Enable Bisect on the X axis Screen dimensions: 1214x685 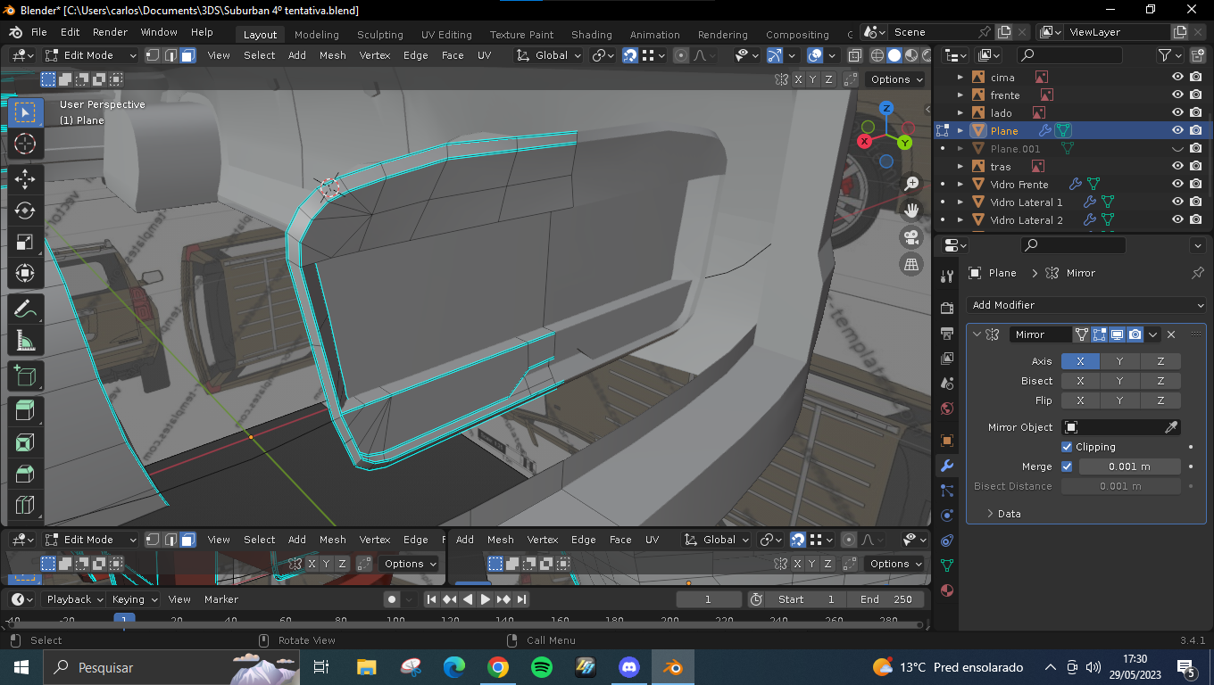tap(1080, 381)
